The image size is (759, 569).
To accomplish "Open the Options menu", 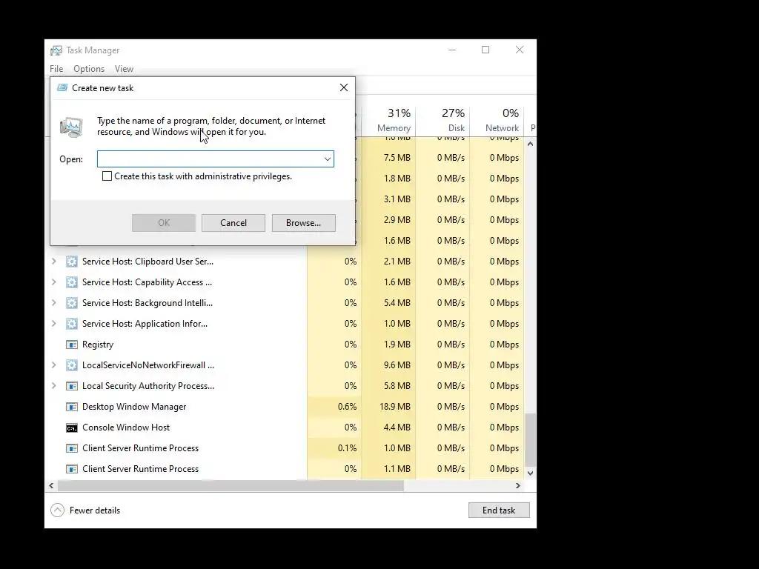I will pos(89,69).
